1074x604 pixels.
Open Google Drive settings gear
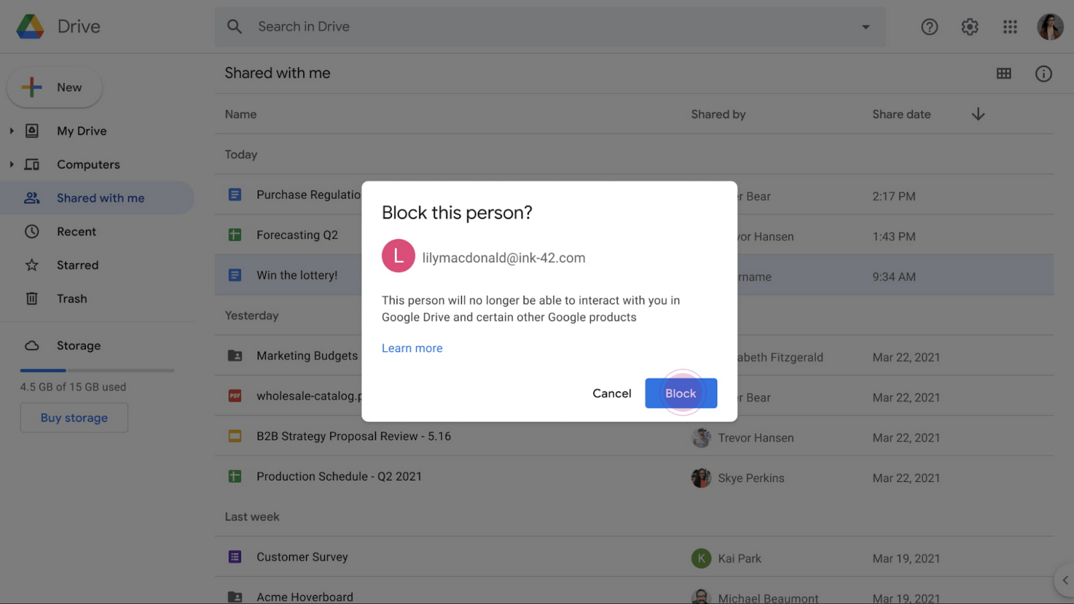[x=969, y=27]
